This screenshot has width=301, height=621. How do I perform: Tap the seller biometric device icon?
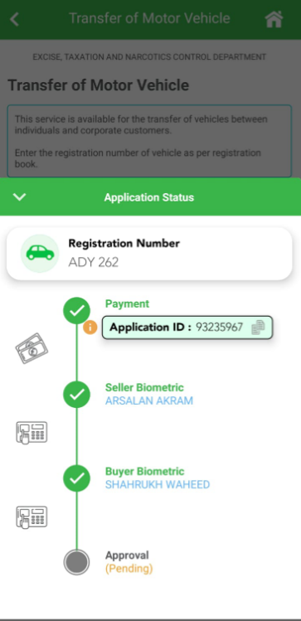(x=32, y=433)
